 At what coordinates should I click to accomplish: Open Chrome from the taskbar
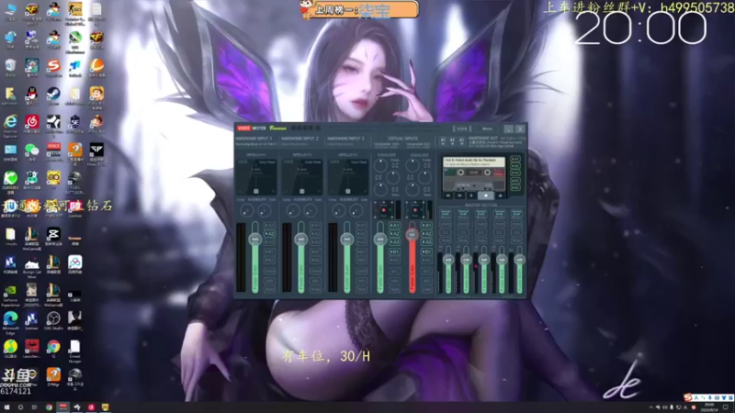[x=49, y=407]
